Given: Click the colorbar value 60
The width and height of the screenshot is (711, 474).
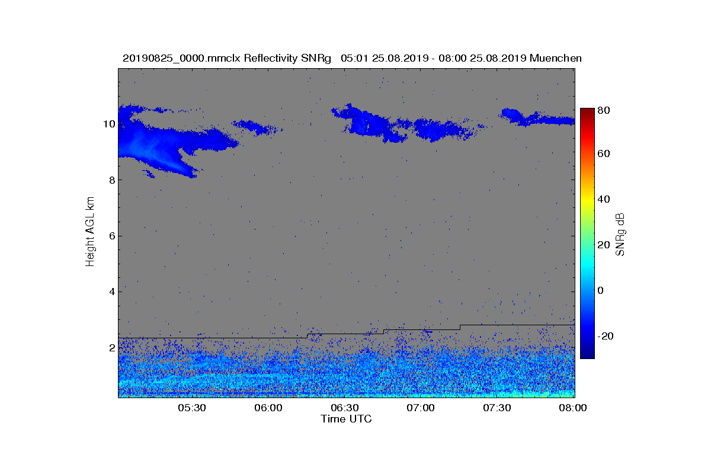Looking at the screenshot, I should click(x=605, y=154).
